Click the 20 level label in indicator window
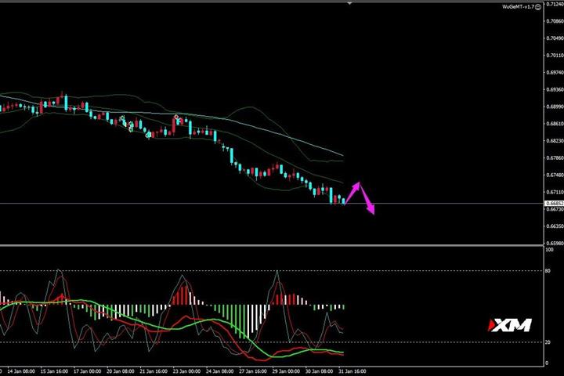 tap(548, 342)
